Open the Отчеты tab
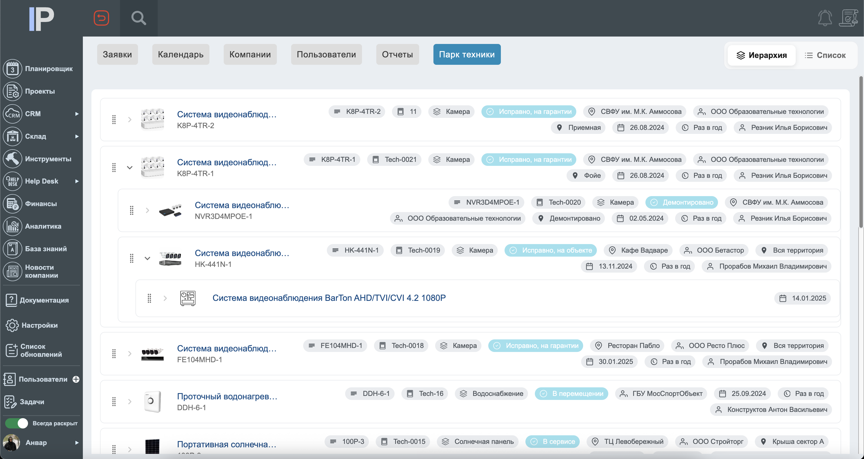The image size is (864, 459). tap(397, 54)
